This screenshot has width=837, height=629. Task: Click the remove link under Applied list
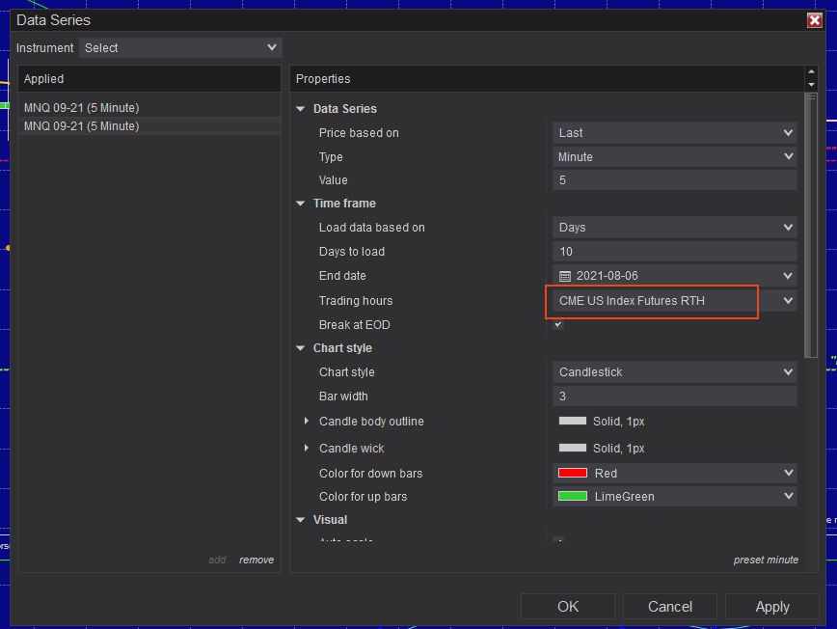256,560
